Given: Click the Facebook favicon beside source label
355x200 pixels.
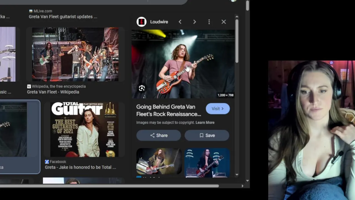Looking at the screenshot, I should tap(47, 162).
